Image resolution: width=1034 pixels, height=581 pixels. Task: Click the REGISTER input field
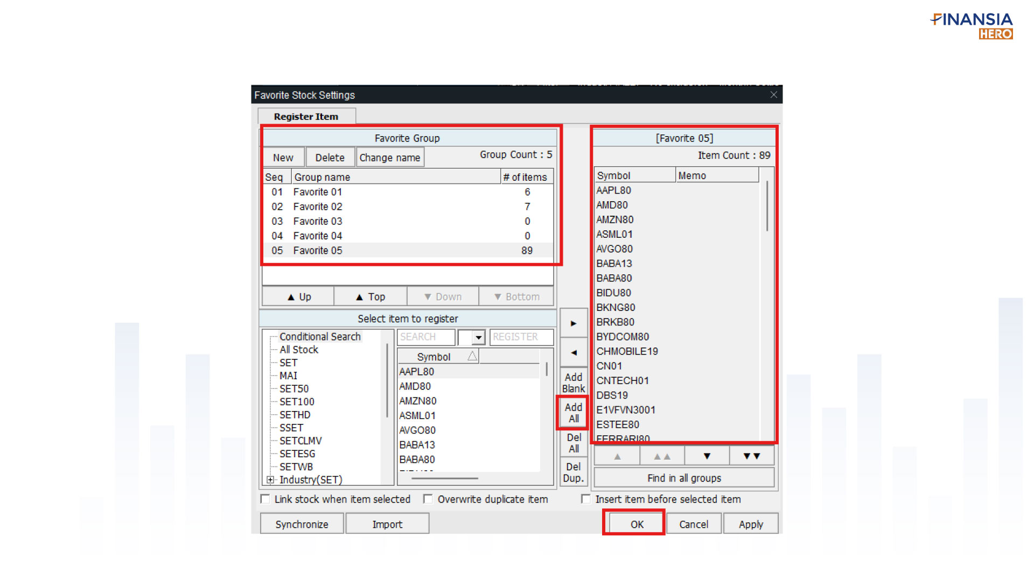pyautogui.click(x=521, y=337)
